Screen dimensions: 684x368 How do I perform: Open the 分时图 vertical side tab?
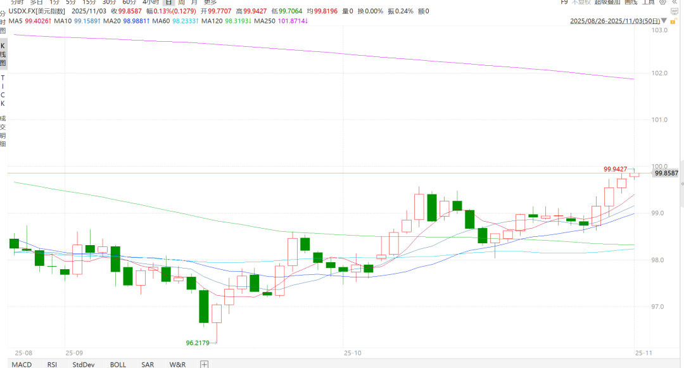pyautogui.click(x=3, y=22)
